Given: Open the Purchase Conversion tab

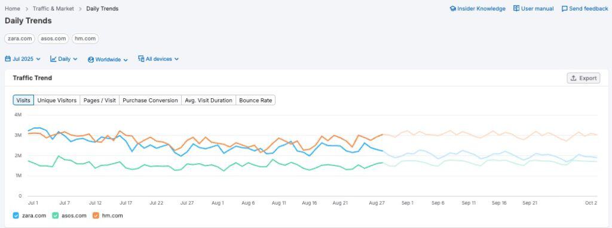Looking at the screenshot, I should [150, 101].
